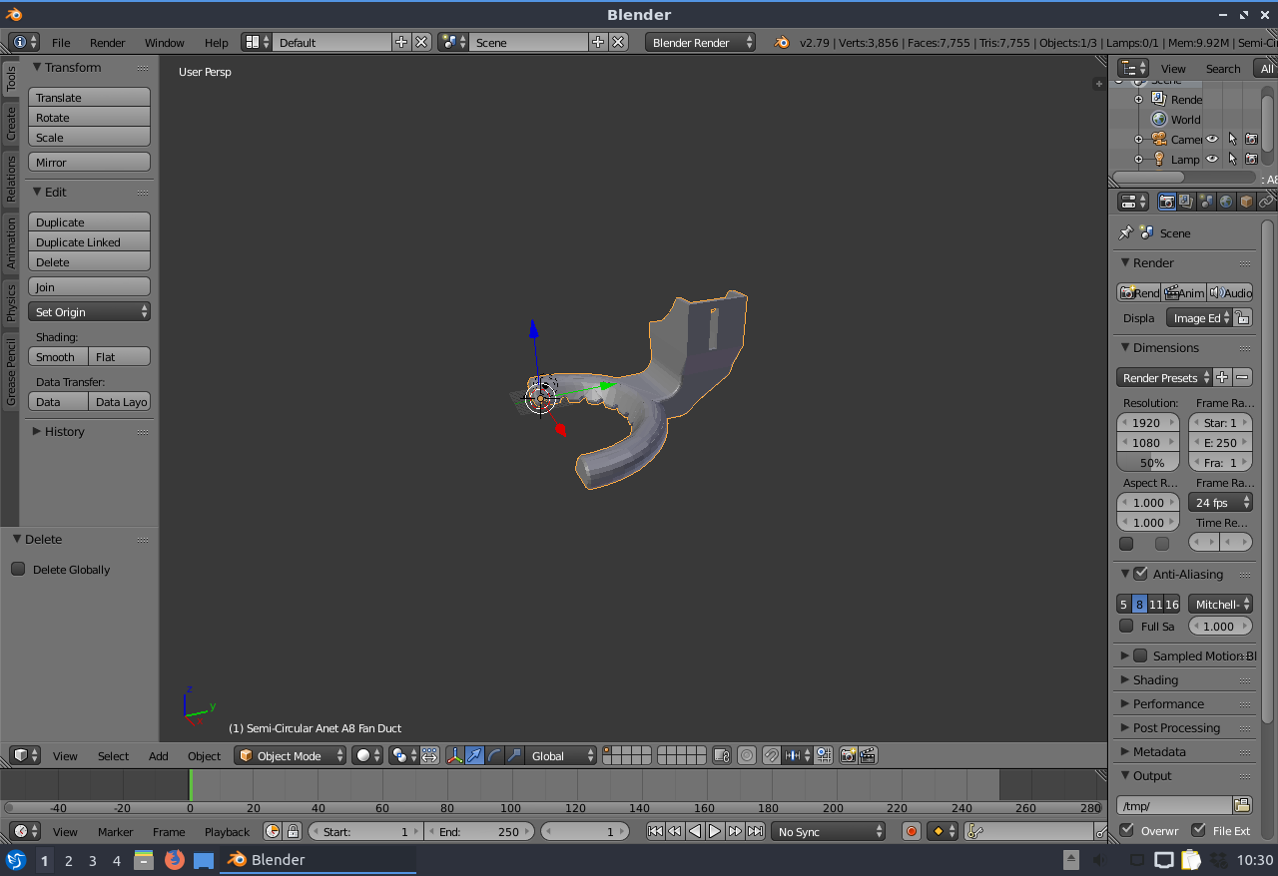Screen dimensions: 1278x876
Task: Toggle Camera selectability cursor icon
Action: click(1232, 139)
